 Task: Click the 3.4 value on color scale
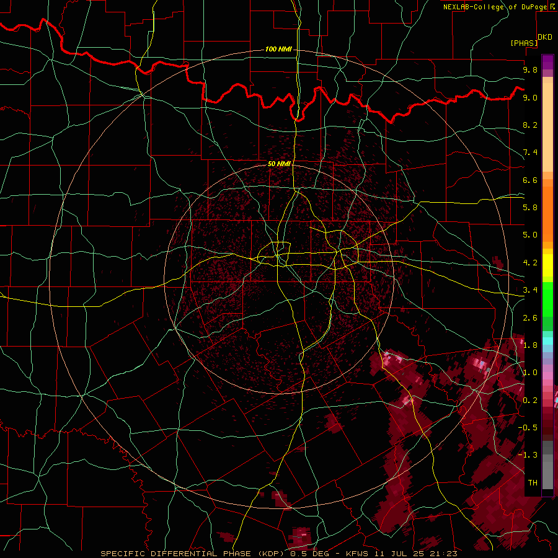coord(530,290)
